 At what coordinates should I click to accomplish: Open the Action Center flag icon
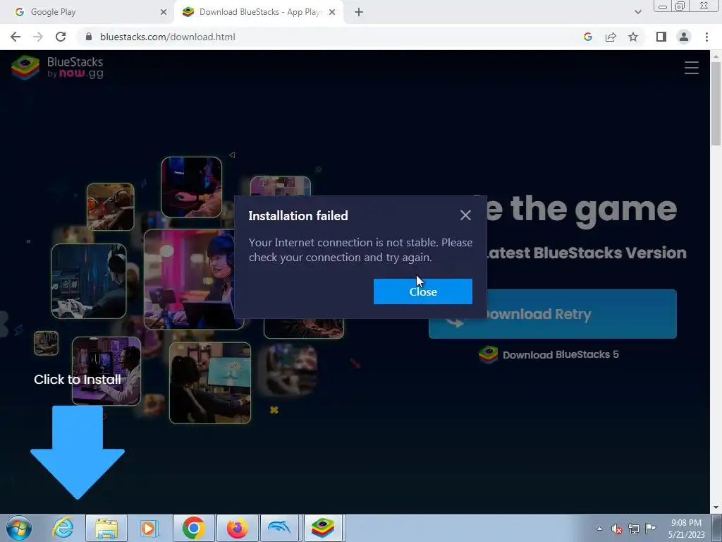click(651, 528)
